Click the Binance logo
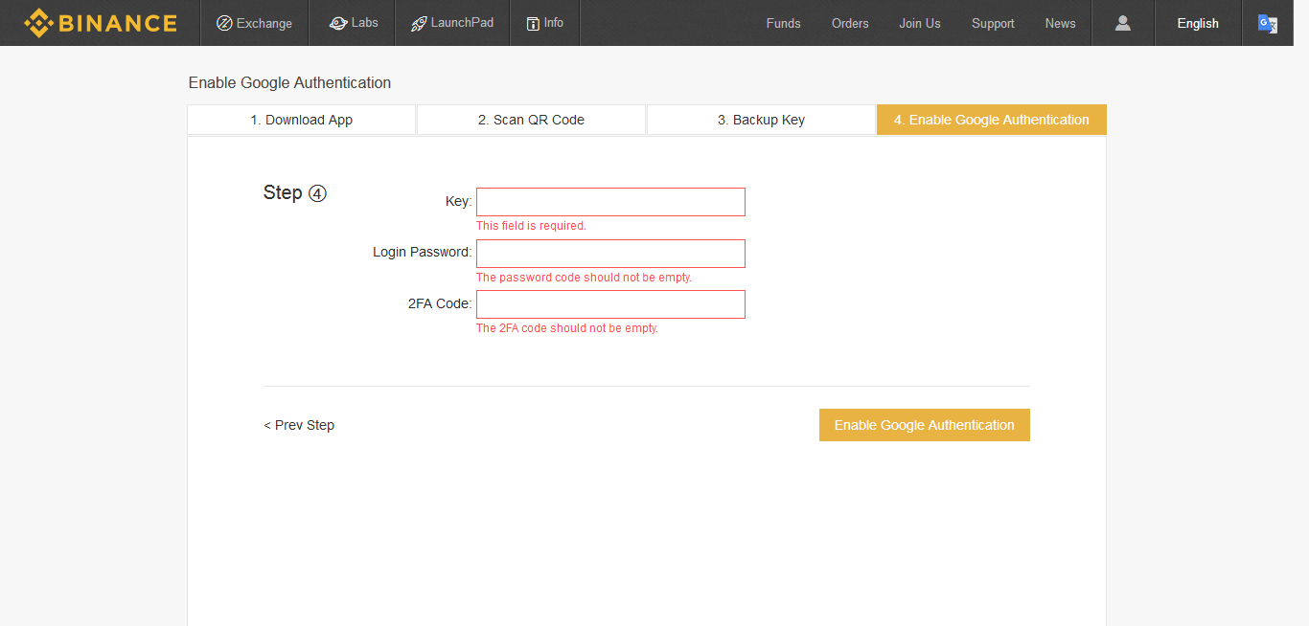Viewport: 1309px width, 626px height. (x=101, y=23)
